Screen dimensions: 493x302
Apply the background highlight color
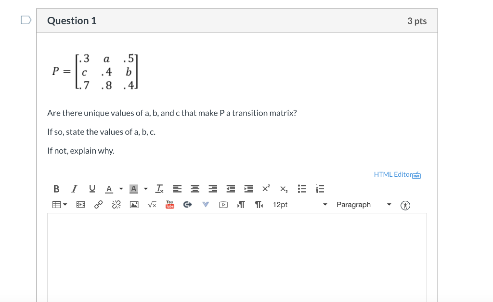click(134, 189)
